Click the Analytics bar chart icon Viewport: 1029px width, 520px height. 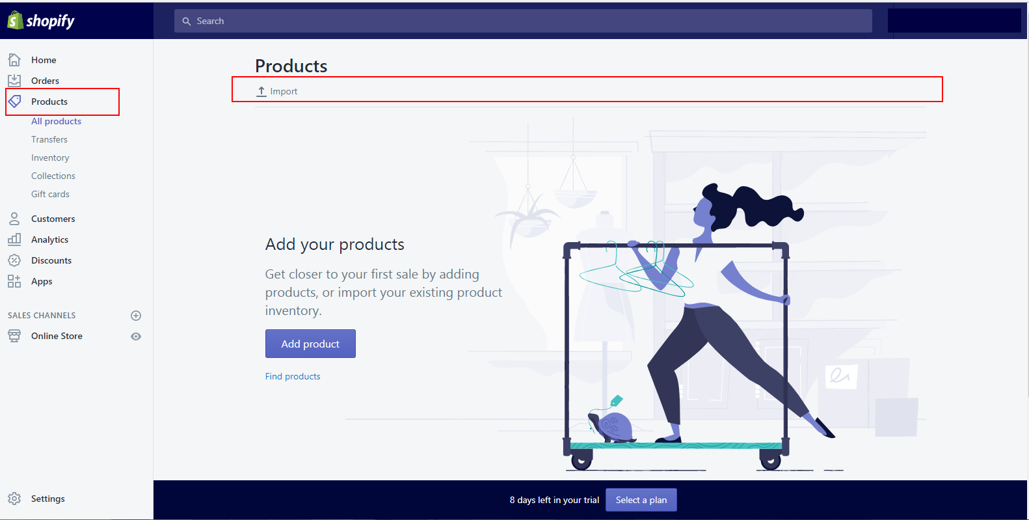(14, 239)
